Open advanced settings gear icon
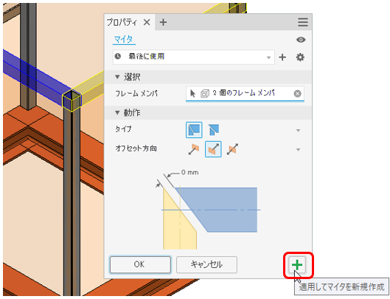Image resolution: width=390 pixels, height=299 pixels. click(x=300, y=58)
